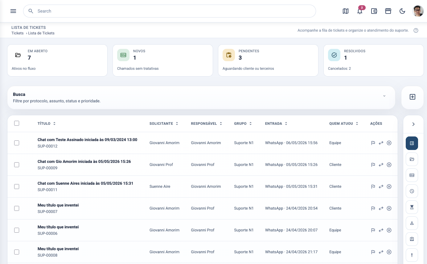The image size is (427, 264).
Task: Open the wallet icon in top bar
Action: 374,11
